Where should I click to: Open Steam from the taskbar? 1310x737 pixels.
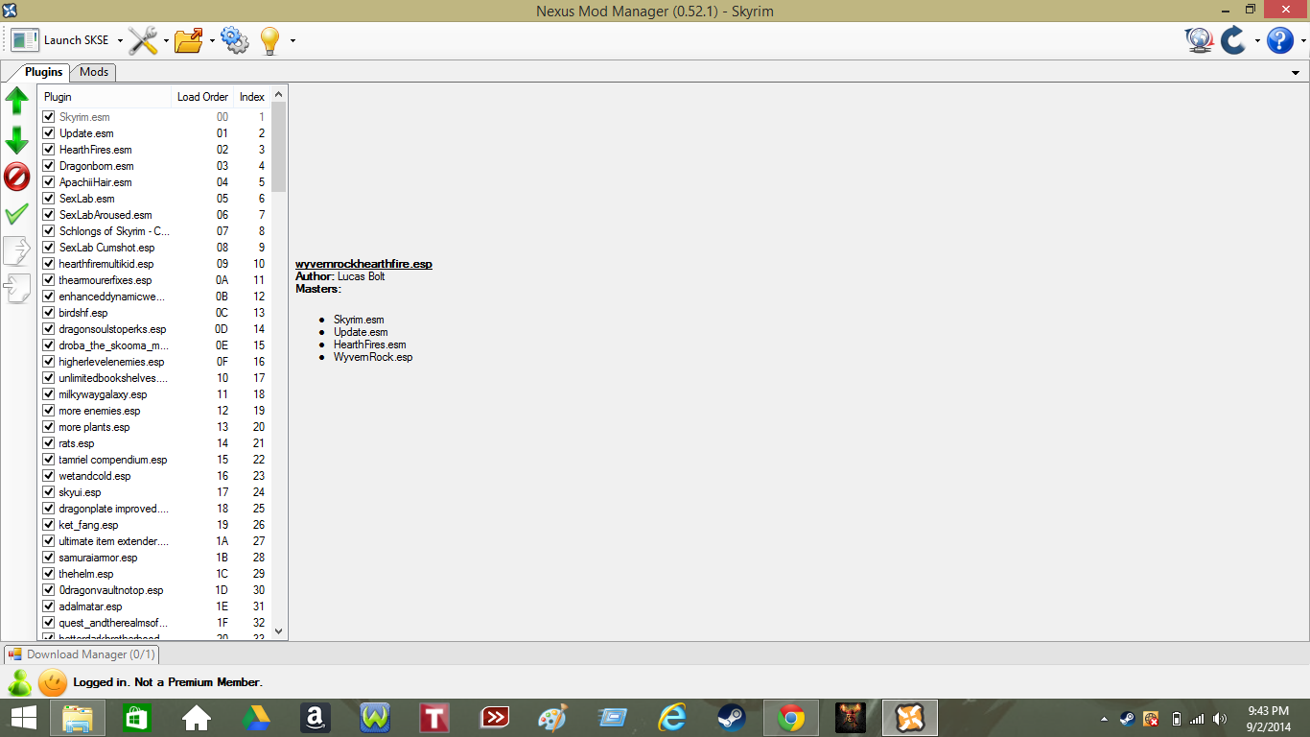coord(732,718)
